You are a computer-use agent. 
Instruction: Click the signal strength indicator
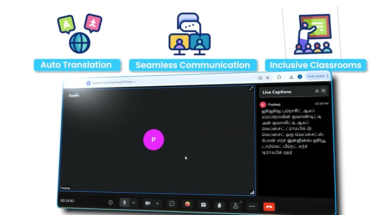252,193
